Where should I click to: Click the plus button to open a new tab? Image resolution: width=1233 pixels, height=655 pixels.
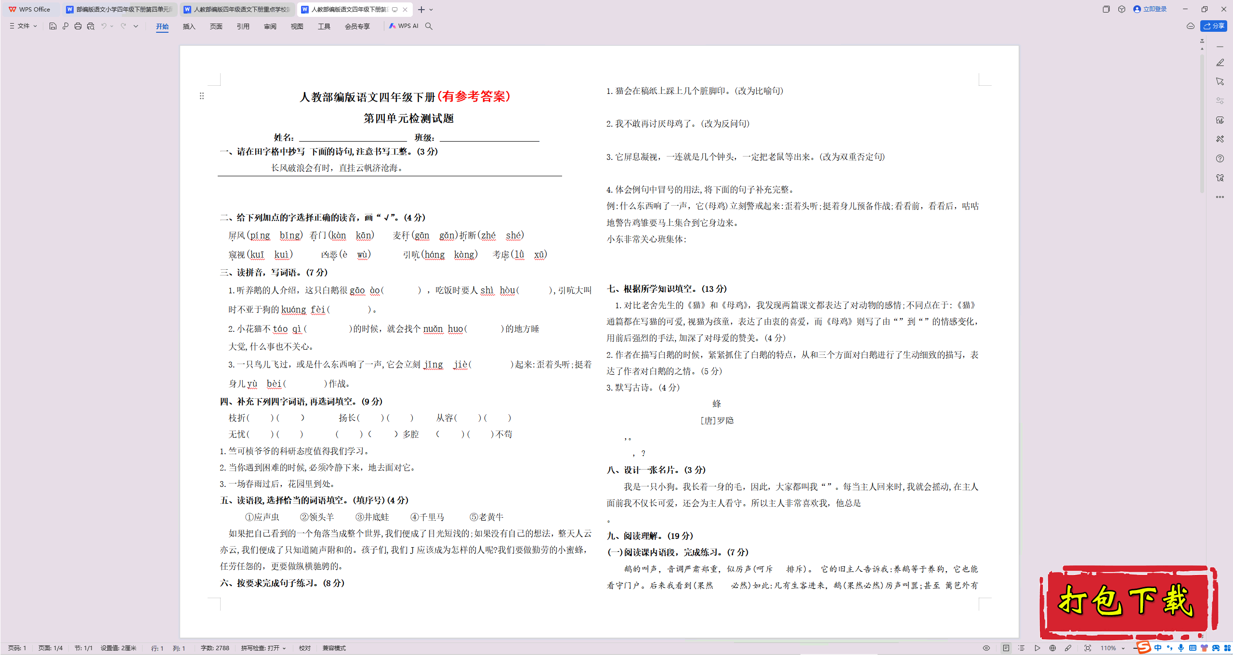(421, 10)
